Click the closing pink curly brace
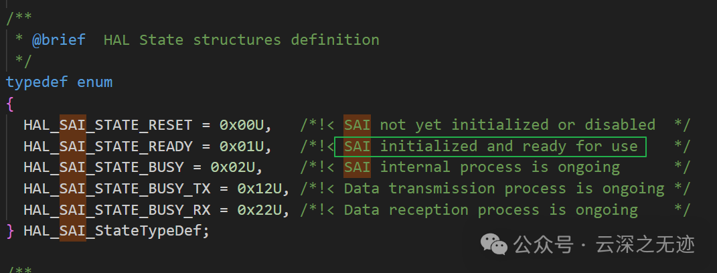717x273 pixels. (10, 231)
